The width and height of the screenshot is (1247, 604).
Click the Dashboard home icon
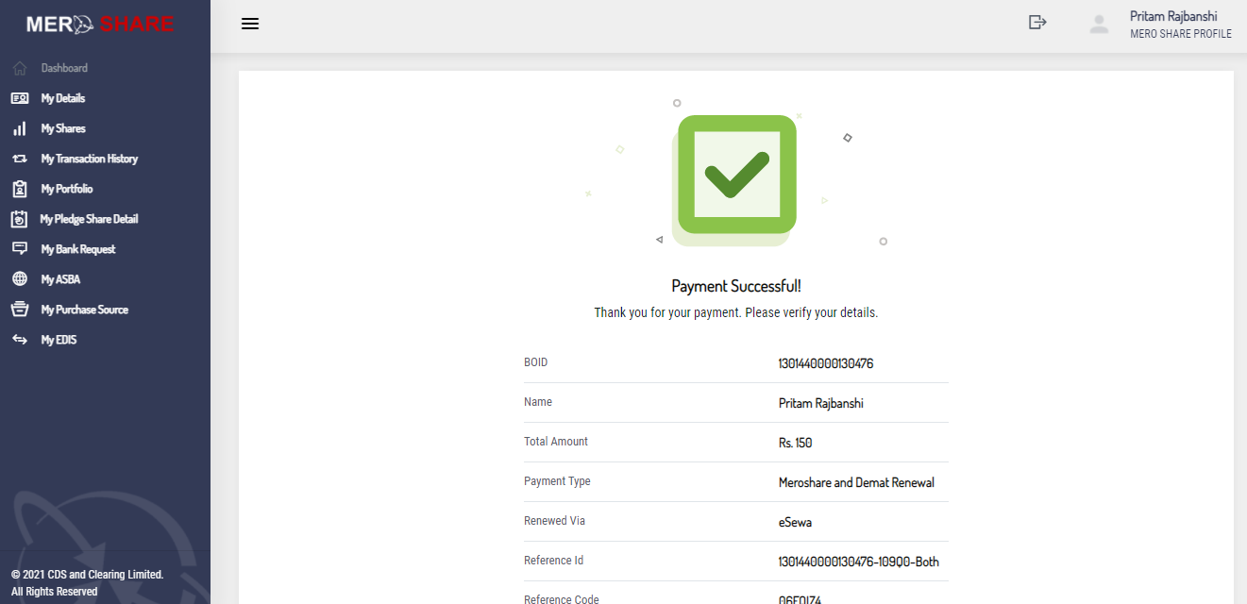20,67
